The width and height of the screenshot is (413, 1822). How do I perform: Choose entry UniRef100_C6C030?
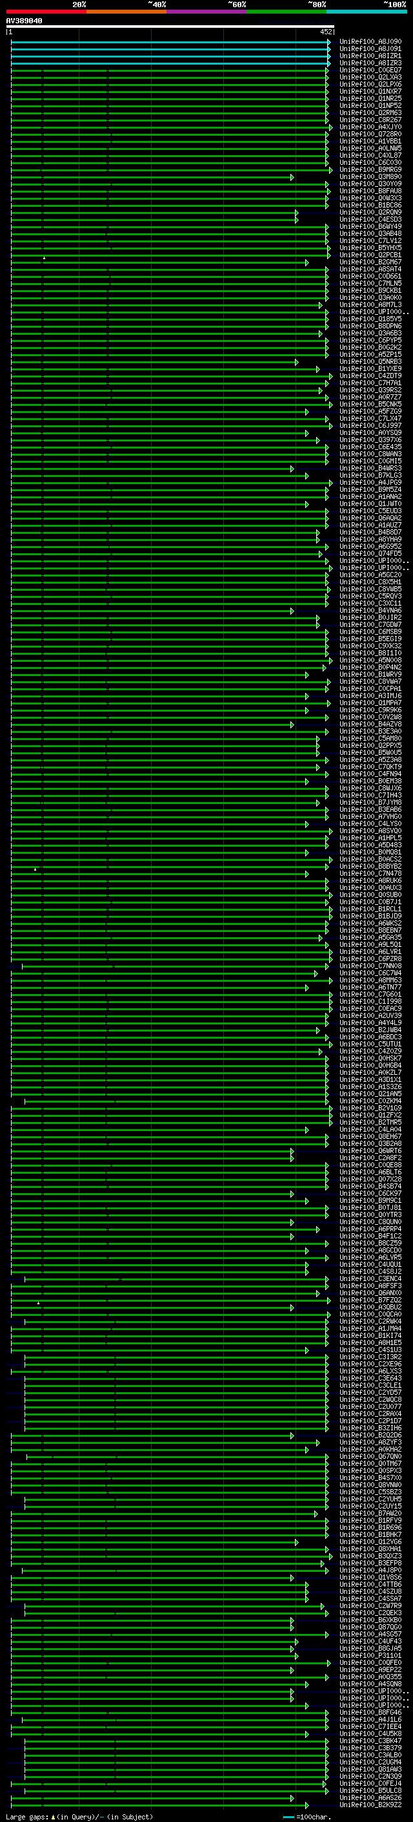pos(370,163)
